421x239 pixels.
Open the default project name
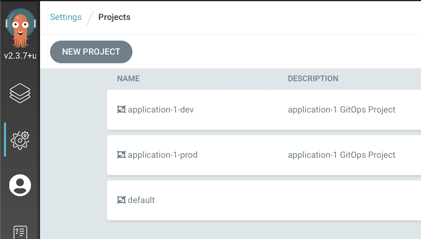pyautogui.click(x=141, y=200)
